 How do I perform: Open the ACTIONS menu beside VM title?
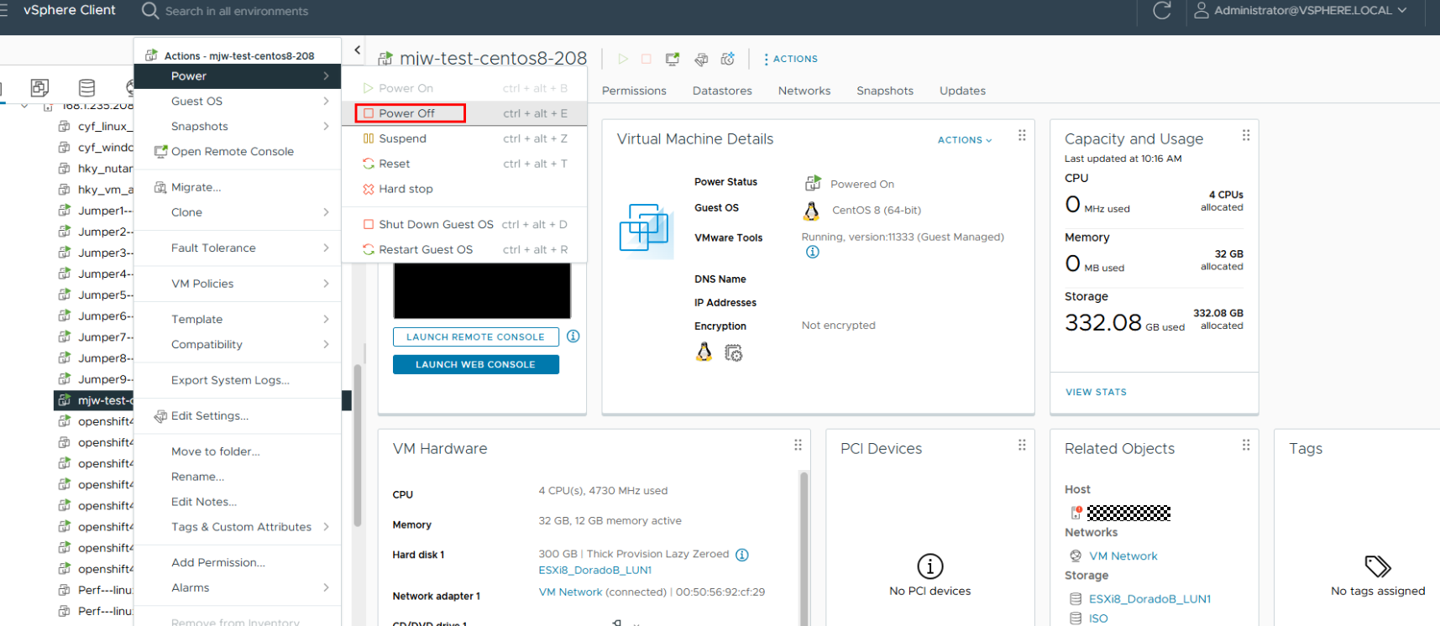[x=790, y=59]
